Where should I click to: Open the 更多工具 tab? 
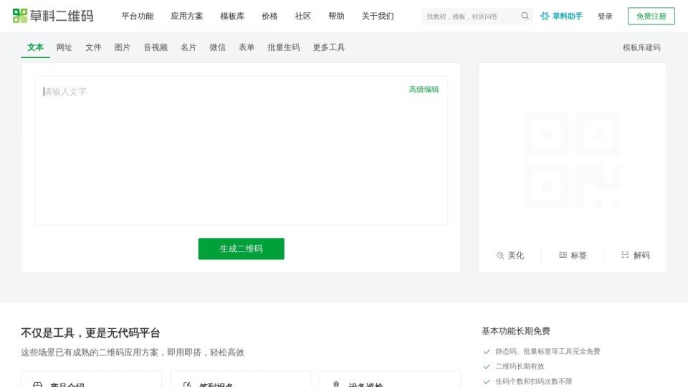tap(329, 47)
